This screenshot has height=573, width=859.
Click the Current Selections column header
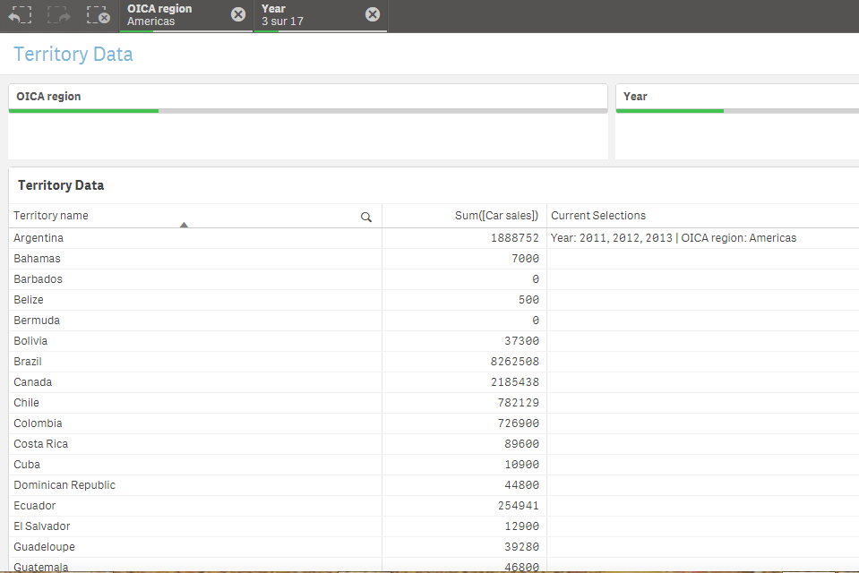pyautogui.click(x=598, y=216)
